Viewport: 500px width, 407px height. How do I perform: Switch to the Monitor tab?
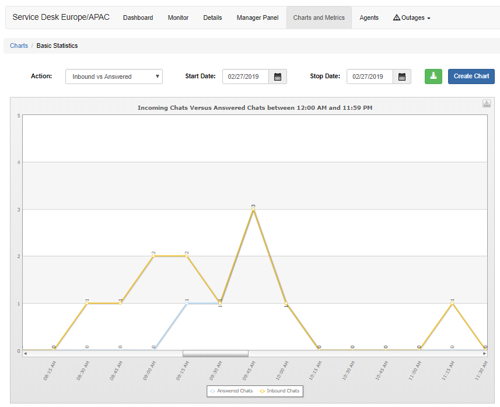pyautogui.click(x=178, y=18)
